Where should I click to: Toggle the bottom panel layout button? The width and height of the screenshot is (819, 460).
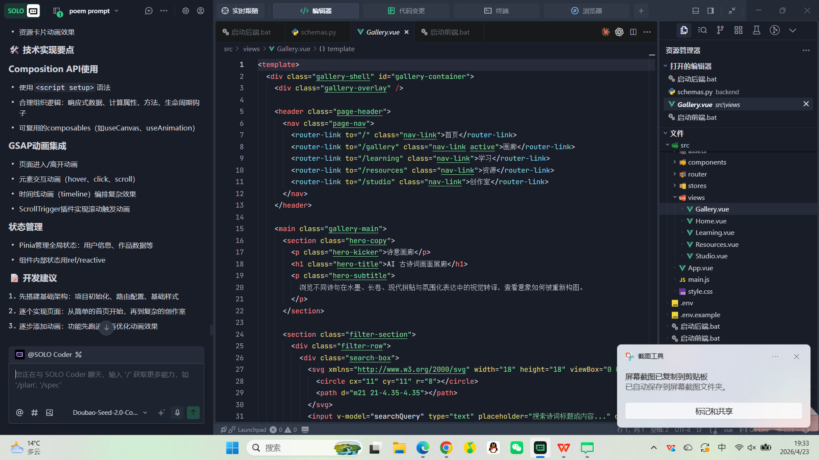pos(696,11)
